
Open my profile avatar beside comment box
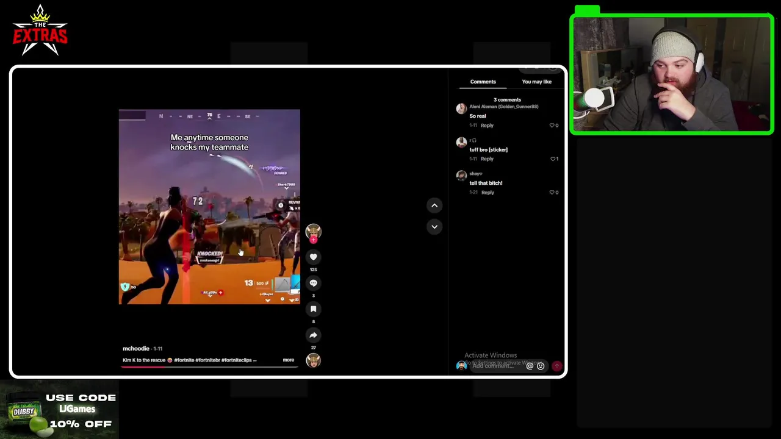[x=461, y=365]
